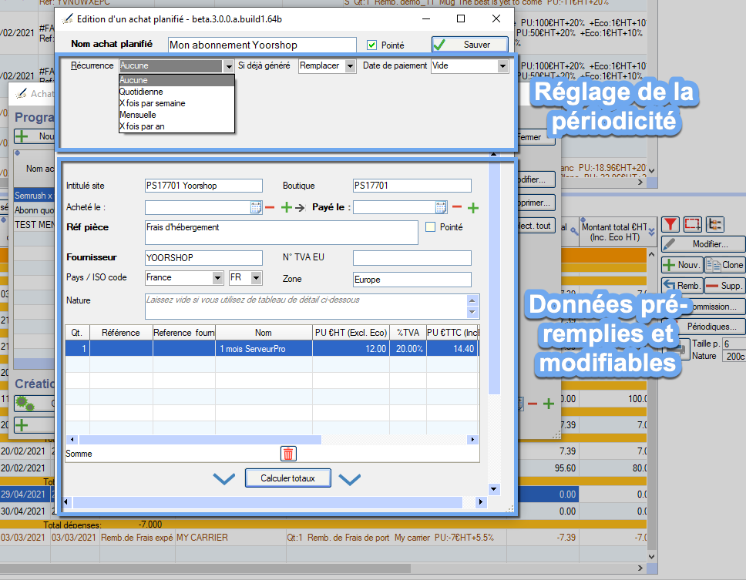
Task: Toggle Pointé checkbox beside Réf pièce
Action: coord(431,227)
